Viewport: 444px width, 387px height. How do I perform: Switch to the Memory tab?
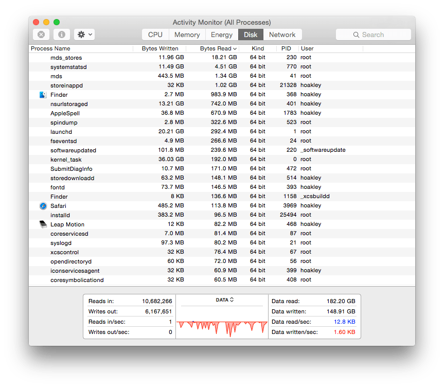pos(187,34)
